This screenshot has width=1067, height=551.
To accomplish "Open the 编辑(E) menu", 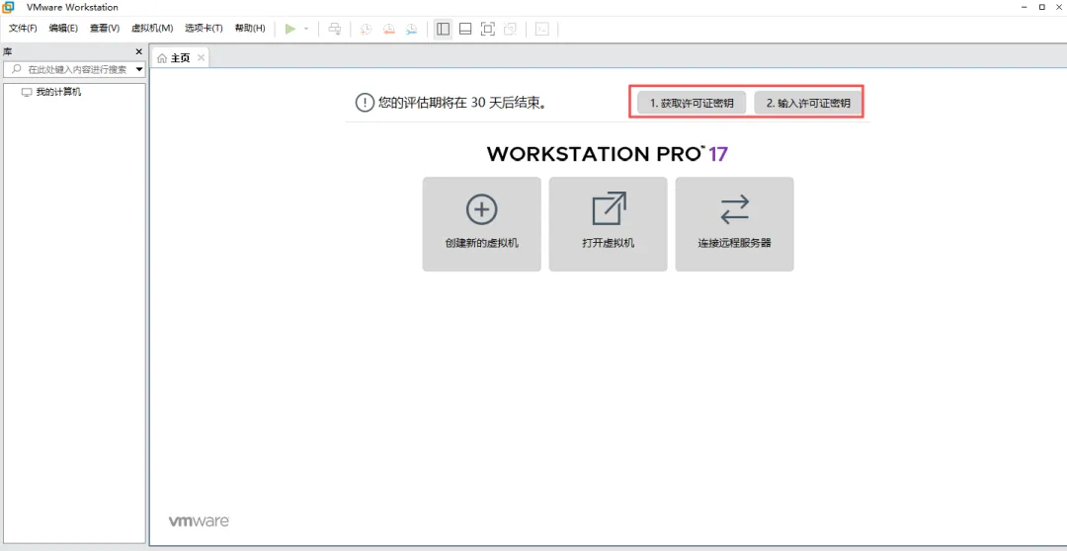I will click(63, 28).
